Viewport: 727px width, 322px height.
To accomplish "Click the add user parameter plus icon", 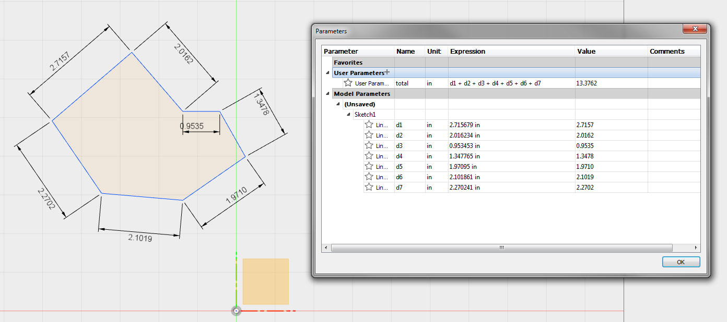I will 387,72.
